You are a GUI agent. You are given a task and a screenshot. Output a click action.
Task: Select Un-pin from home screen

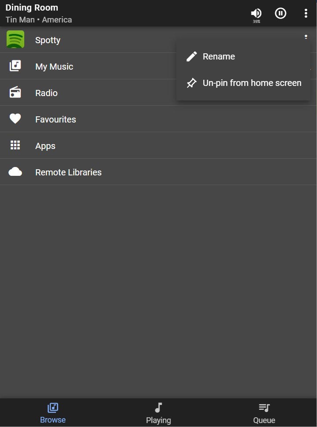tap(252, 83)
